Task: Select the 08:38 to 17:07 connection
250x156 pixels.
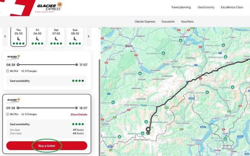Action: pos(47,70)
